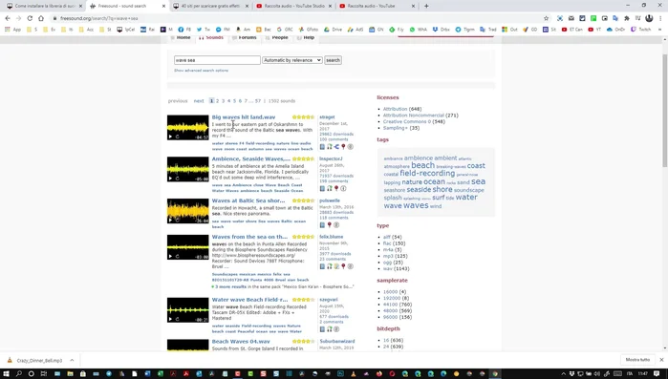
Task: Click the 'search' button
Action: point(333,60)
